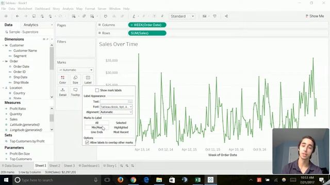Click the Undo back arrow in toolbar
This screenshot has width=330, height=185.
pyautogui.click(x=18, y=16)
